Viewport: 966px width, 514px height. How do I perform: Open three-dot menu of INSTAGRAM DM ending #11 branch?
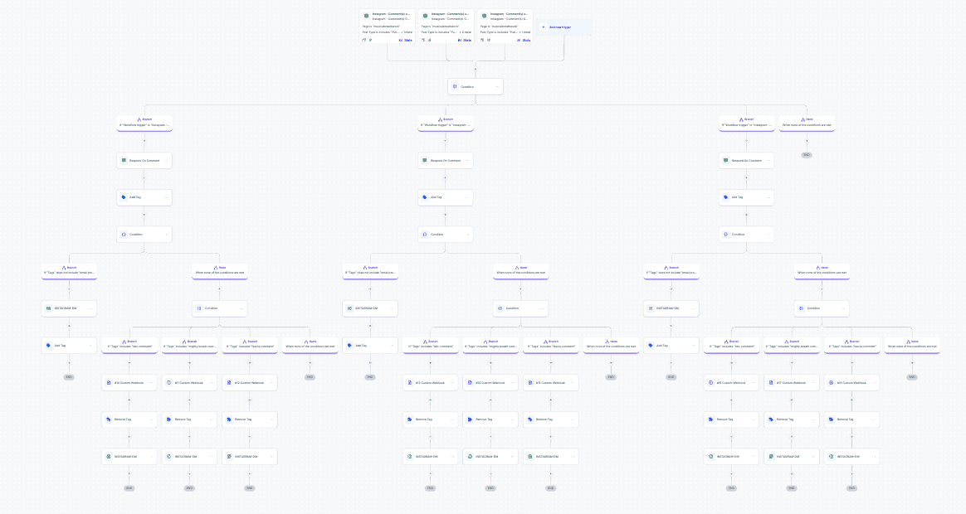tap(212, 456)
